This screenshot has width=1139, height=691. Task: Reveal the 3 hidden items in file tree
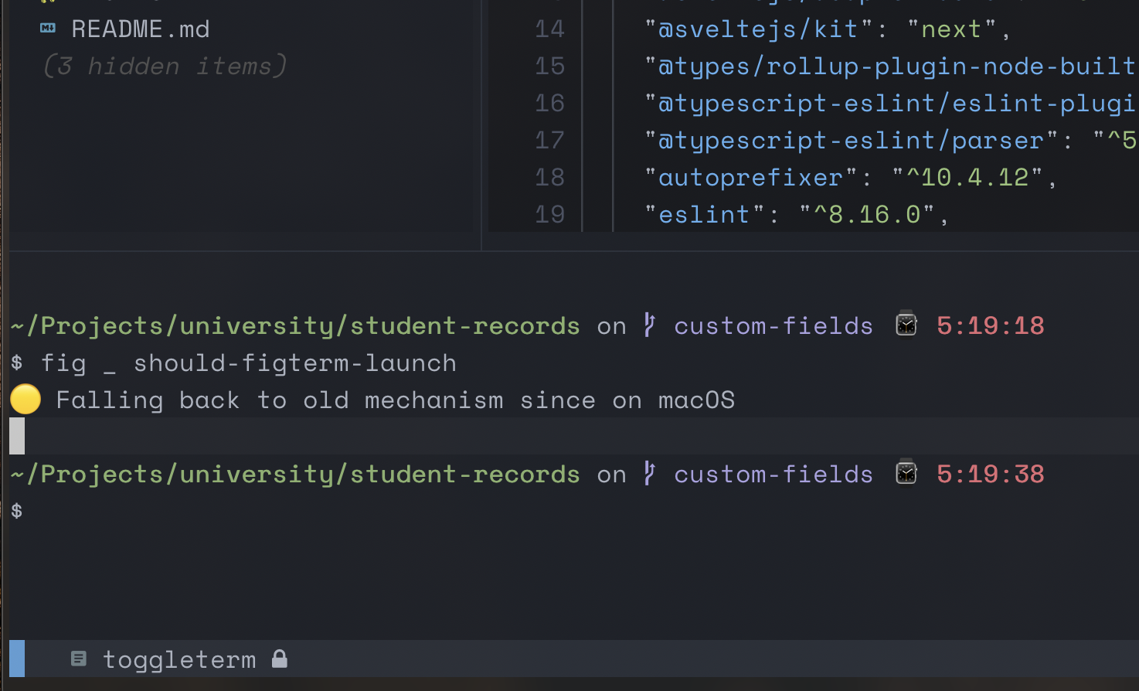164,66
